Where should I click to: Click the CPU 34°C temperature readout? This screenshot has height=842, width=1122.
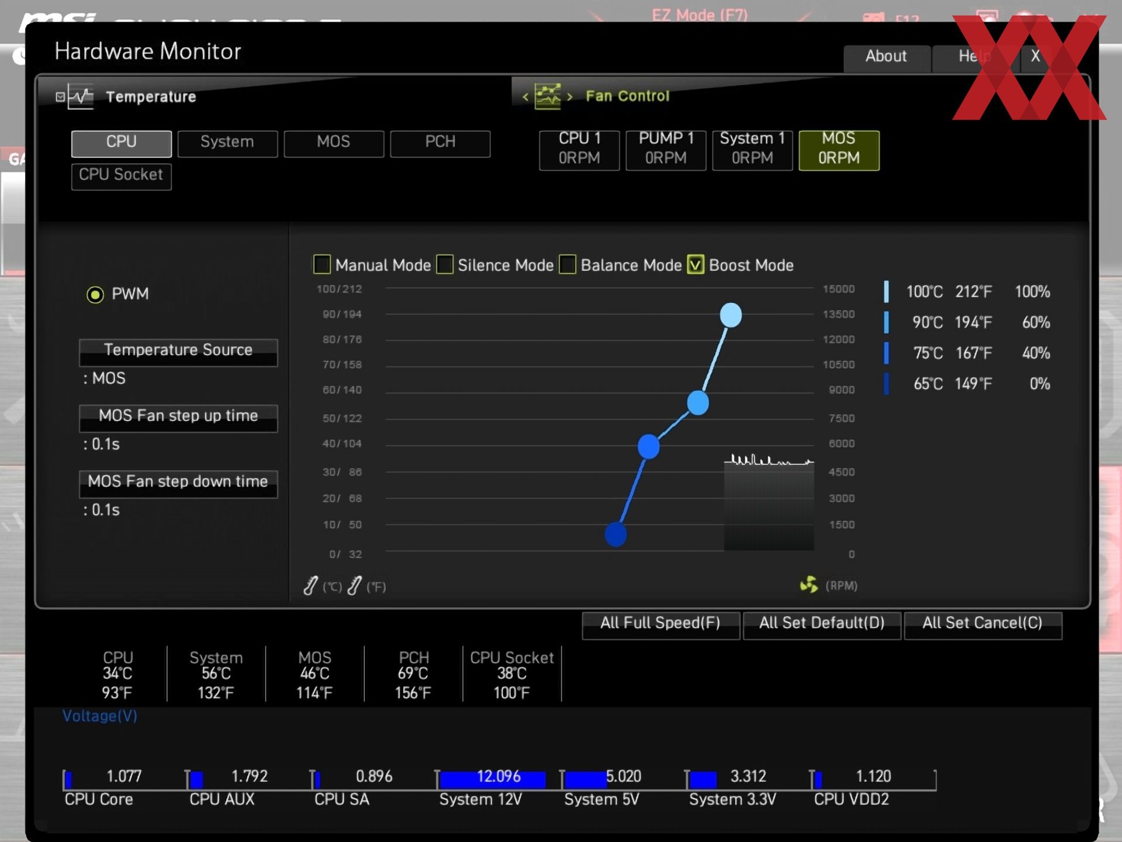pyautogui.click(x=117, y=674)
